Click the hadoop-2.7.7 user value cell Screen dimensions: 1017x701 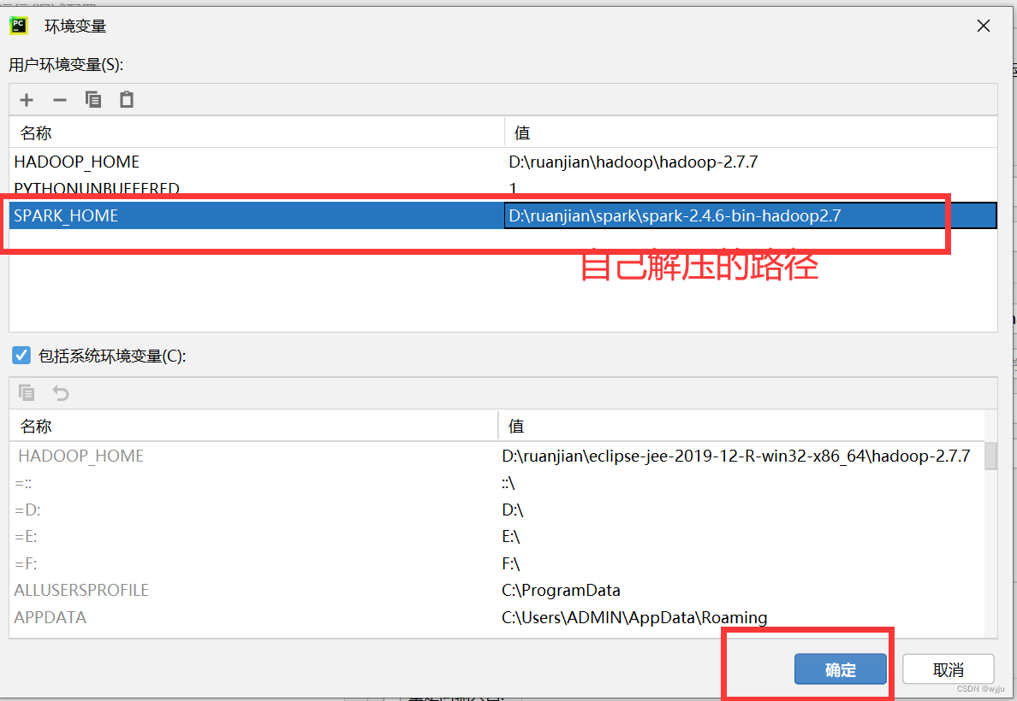[751, 162]
